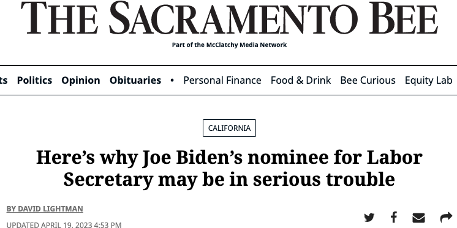Click the bullet separator after Obituaries
Viewport: 457px width, 228px height.
(x=172, y=80)
